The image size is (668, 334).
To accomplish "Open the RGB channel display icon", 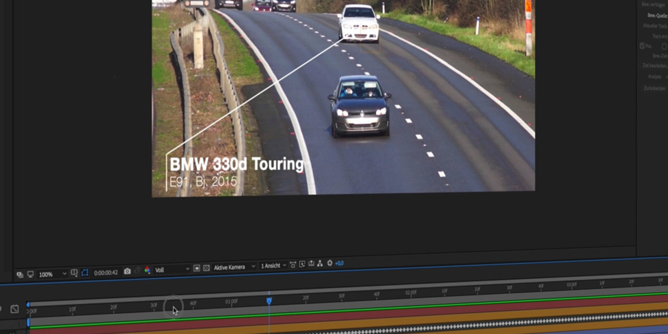I will (x=147, y=270).
